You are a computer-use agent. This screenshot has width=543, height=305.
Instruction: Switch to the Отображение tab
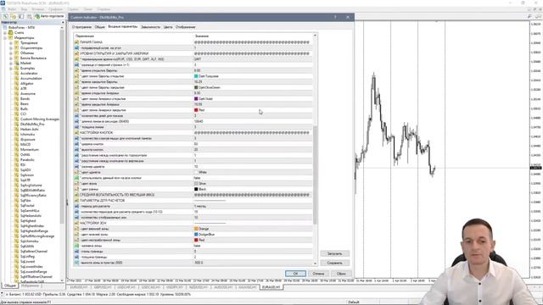[x=186, y=27]
